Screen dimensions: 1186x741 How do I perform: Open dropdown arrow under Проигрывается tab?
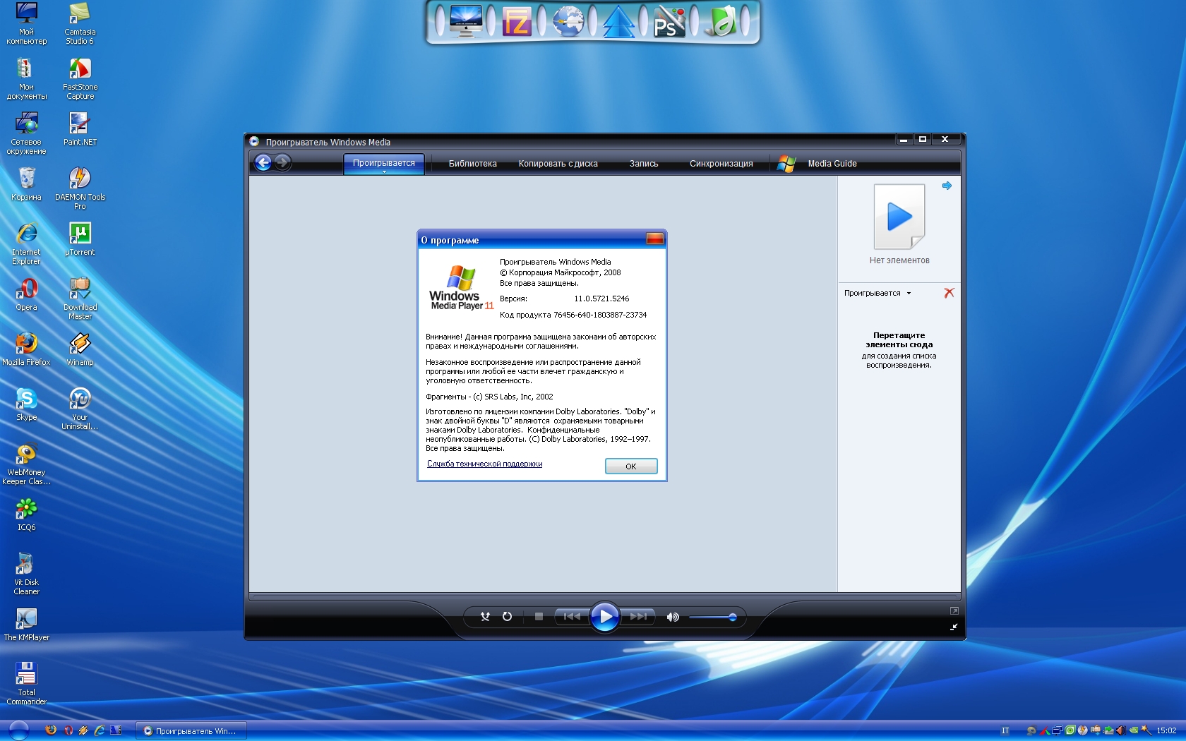pyautogui.click(x=384, y=171)
